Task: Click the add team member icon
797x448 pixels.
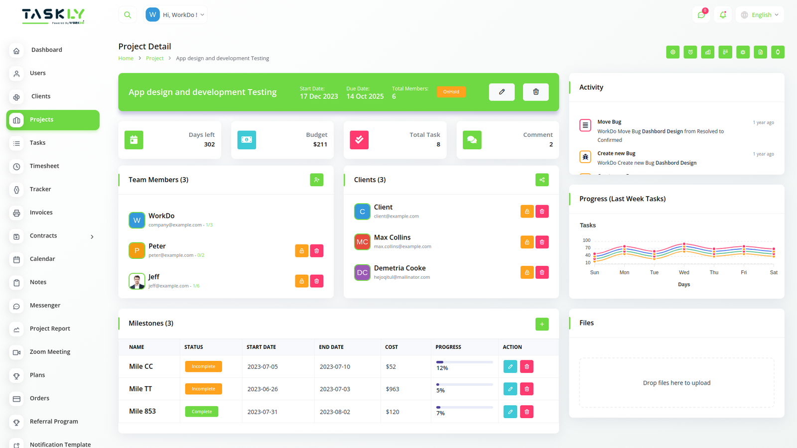Action: pyautogui.click(x=316, y=180)
